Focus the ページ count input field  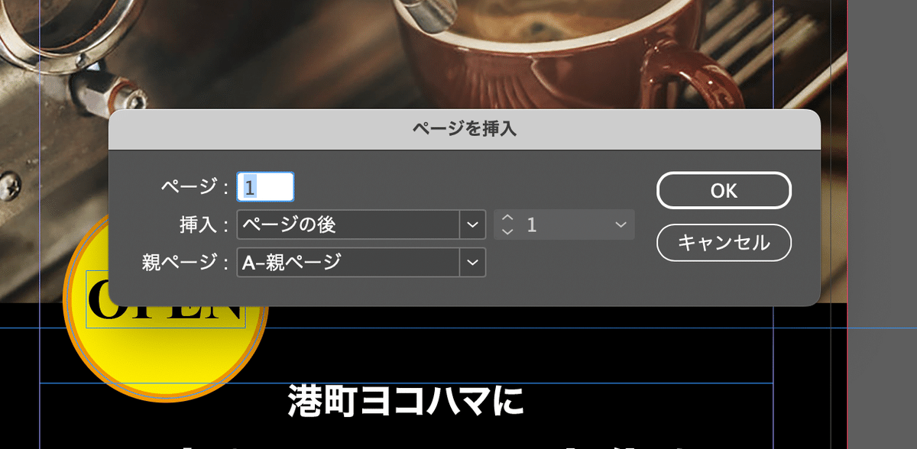[265, 187]
